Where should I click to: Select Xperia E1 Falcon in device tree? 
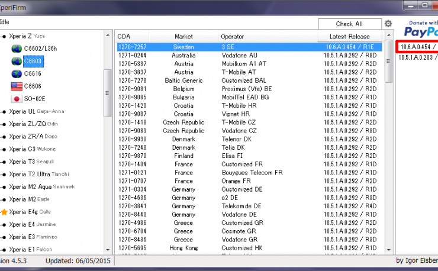click(30, 250)
